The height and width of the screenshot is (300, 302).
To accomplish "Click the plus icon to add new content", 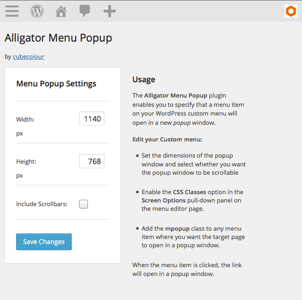I will pyautogui.click(x=109, y=11).
